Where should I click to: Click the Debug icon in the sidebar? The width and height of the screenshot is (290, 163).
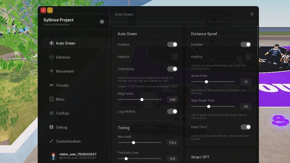(x=51, y=127)
